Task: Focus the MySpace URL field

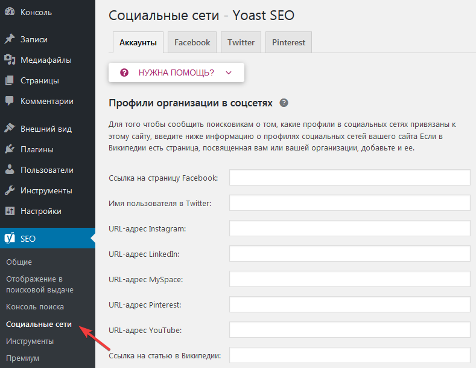Action: 350,279
